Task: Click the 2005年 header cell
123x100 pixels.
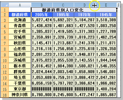Action: click(42, 15)
